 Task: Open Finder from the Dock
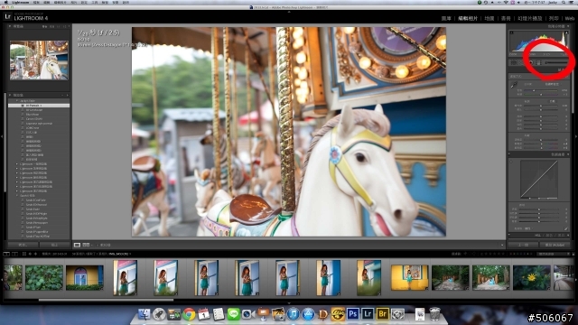click(144, 314)
